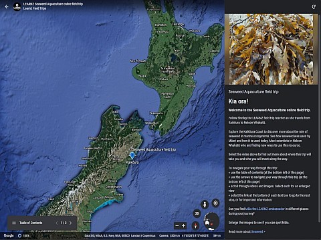Click the blue Kaikōura placemark pin
This screenshot has width=321, height=240.
[132, 155]
